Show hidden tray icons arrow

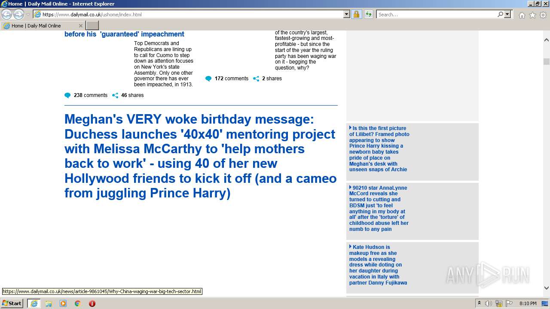click(x=480, y=303)
